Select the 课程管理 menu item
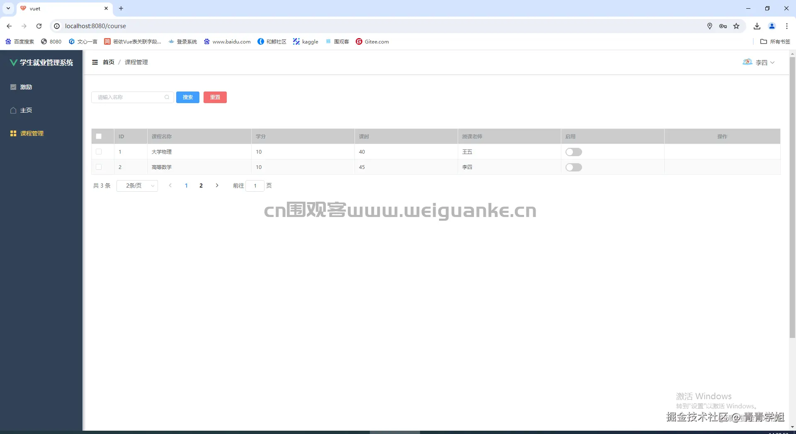The height and width of the screenshot is (434, 796). pyautogui.click(x=41, y=133)
